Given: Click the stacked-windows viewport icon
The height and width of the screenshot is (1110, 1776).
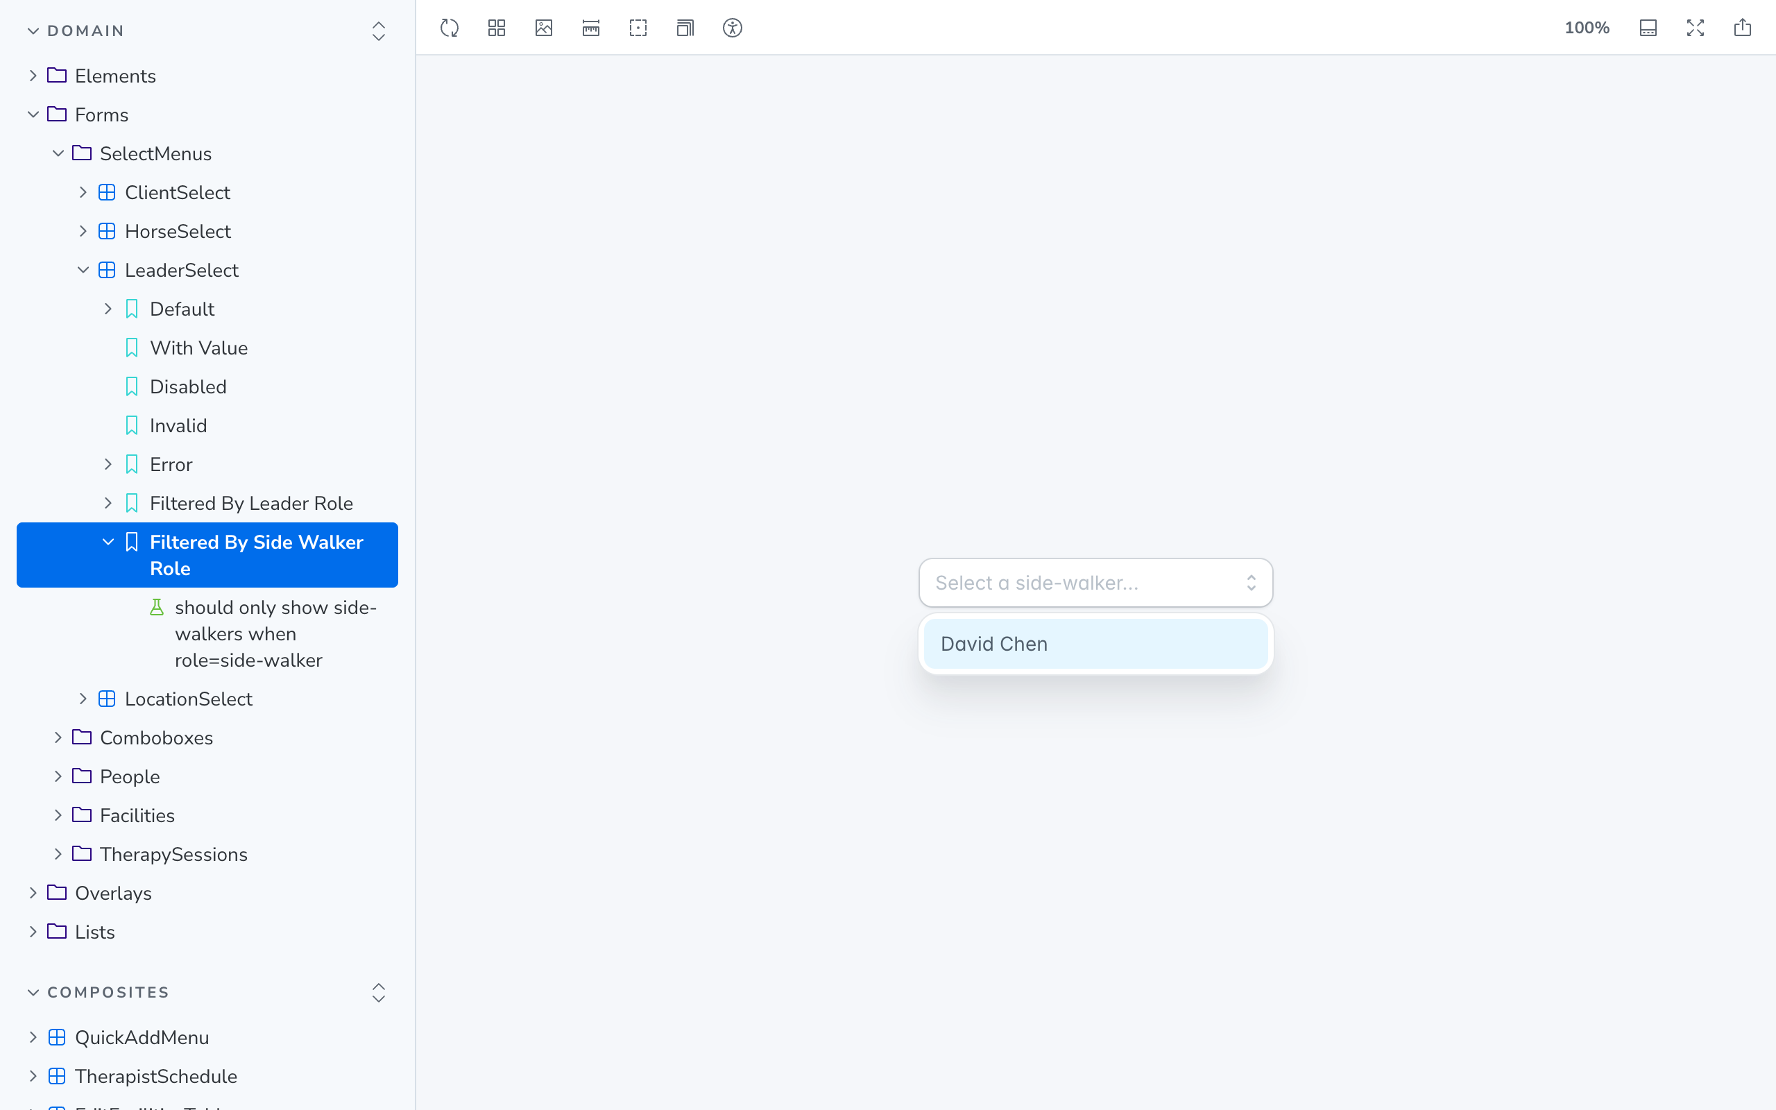Looking at the screenshot, I should click(x=684, y=28).
